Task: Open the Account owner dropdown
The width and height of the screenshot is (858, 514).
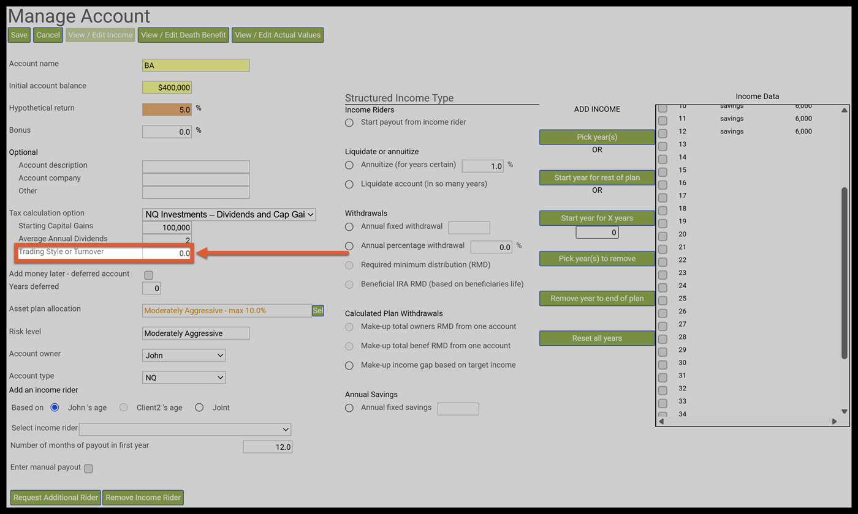Action: pos(184,356)
